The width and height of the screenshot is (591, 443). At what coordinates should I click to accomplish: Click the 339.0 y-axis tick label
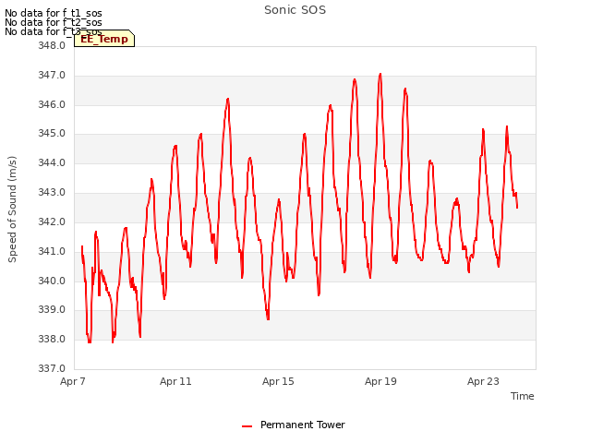(x=52, y=310)
